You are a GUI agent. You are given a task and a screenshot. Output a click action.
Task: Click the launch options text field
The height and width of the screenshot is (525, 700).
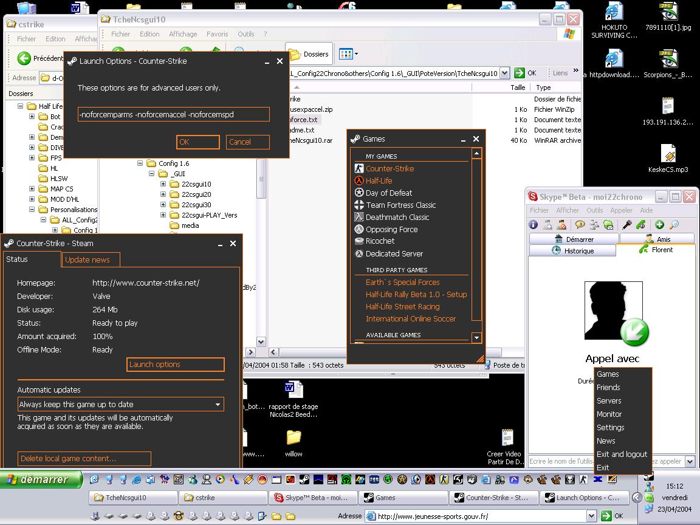point(174,114)
